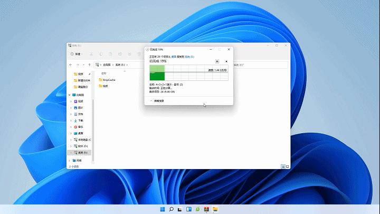Pause the file copy operation
Viewport: 380px width, 214px height.
click(x=217, y=61)
